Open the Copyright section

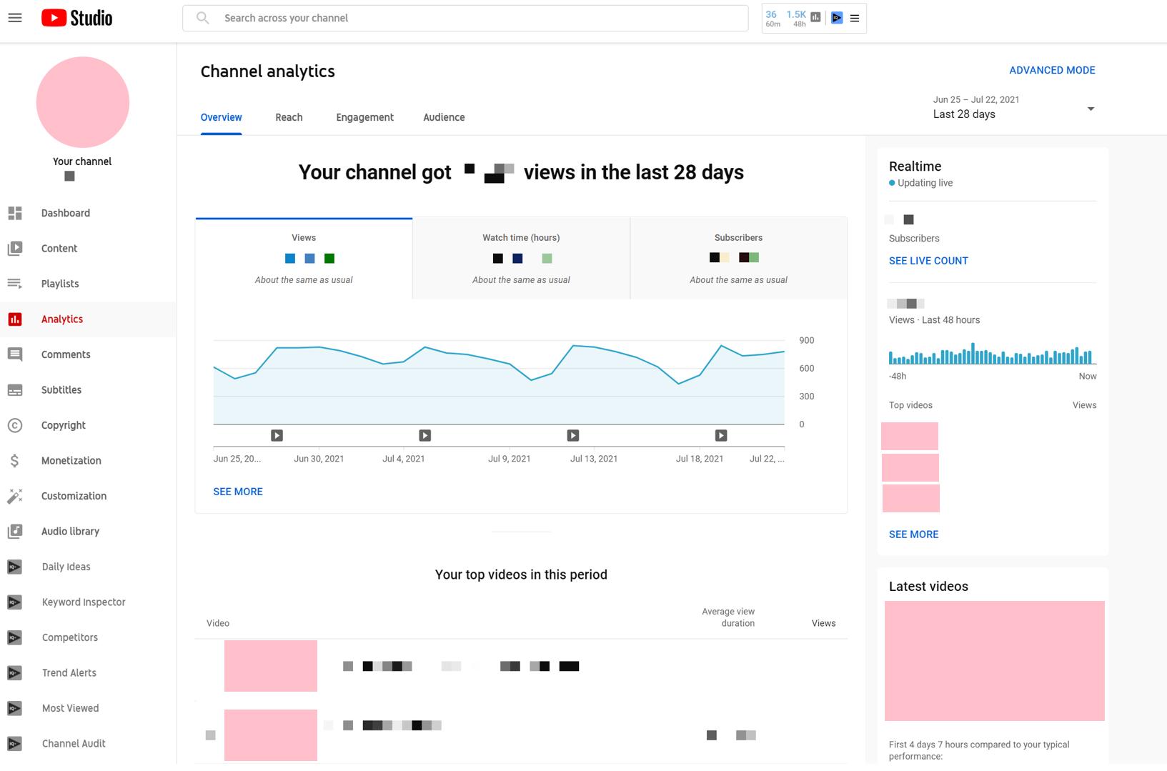coord(63,425)
